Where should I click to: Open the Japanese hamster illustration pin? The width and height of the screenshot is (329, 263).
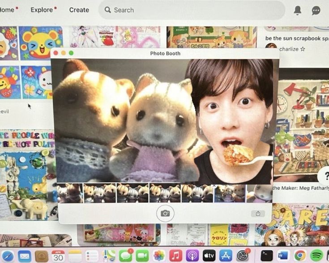point(212,37)
